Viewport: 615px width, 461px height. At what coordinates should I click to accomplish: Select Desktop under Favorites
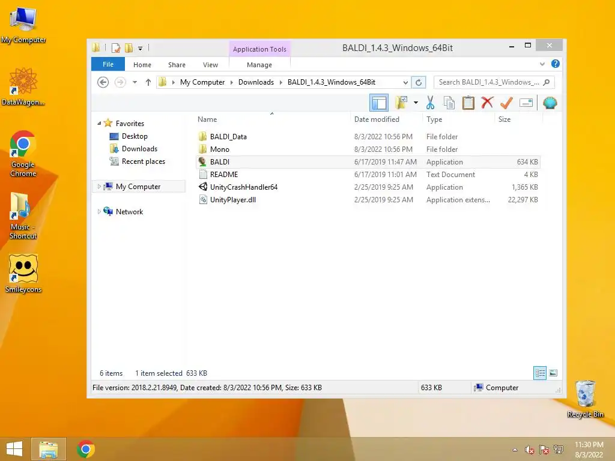click(x=134, y=136)
